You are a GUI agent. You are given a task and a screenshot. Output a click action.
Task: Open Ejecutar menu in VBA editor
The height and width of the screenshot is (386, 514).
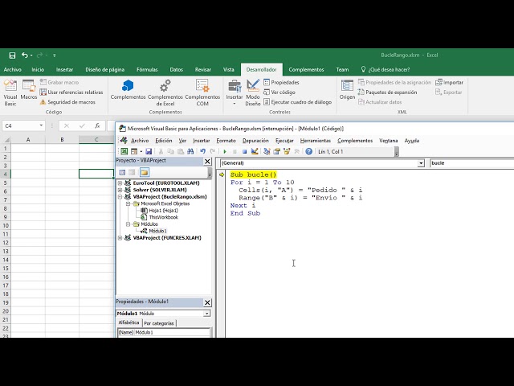click(284, 141)
